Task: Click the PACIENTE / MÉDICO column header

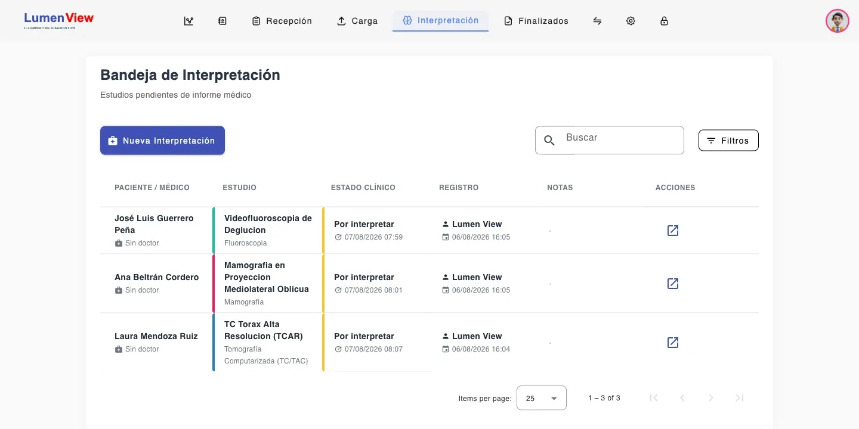Action: click(152, 188)
